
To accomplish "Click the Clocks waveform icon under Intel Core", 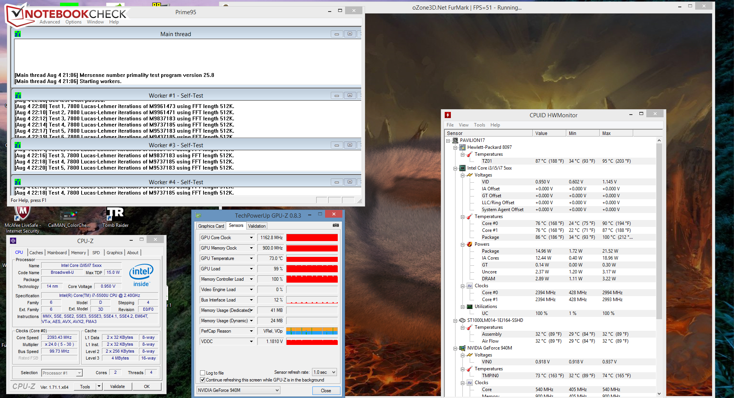I will (x=470, y=286).
